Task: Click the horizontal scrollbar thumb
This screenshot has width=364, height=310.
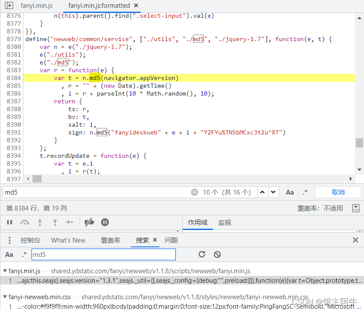Action: [x=37, y=179]
